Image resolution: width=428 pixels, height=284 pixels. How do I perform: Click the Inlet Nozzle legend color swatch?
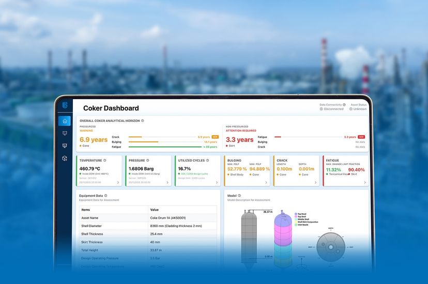click(x=296, y=225)
